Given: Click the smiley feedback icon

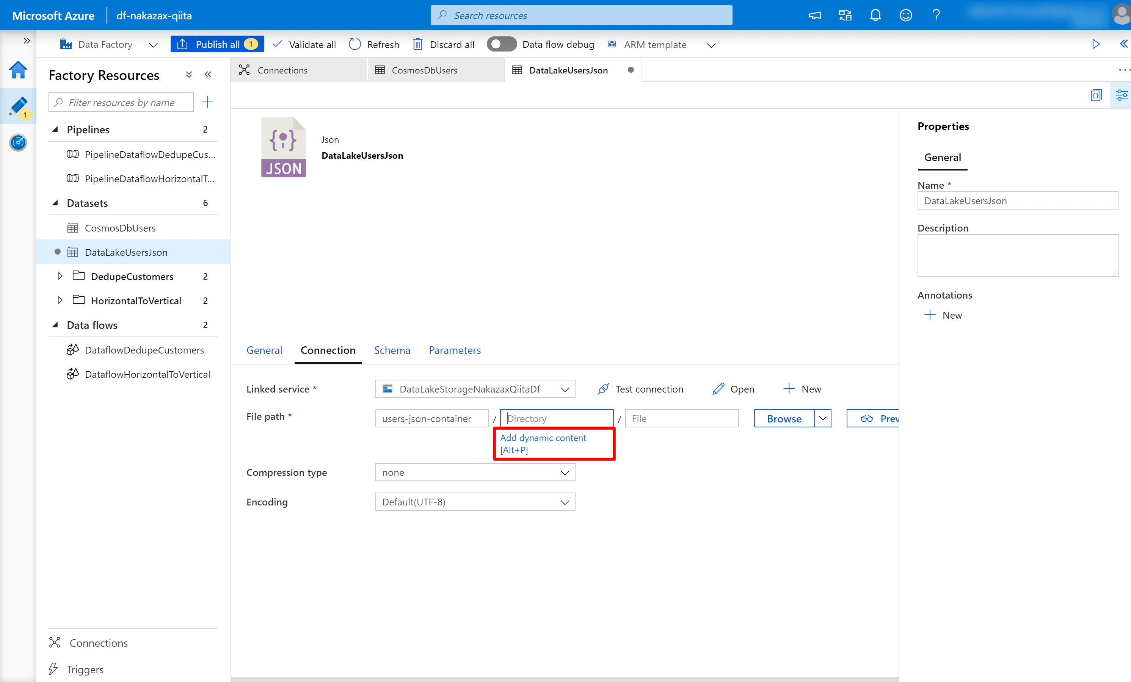Looking at the screenshot, I should pos(906,16).
